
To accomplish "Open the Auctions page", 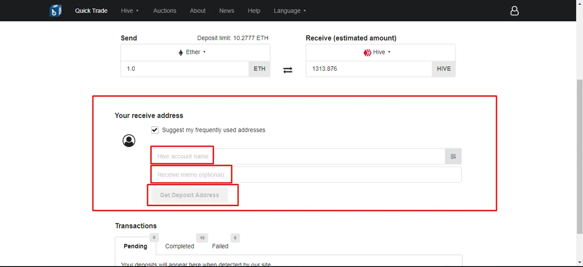I will coord(164,10).
